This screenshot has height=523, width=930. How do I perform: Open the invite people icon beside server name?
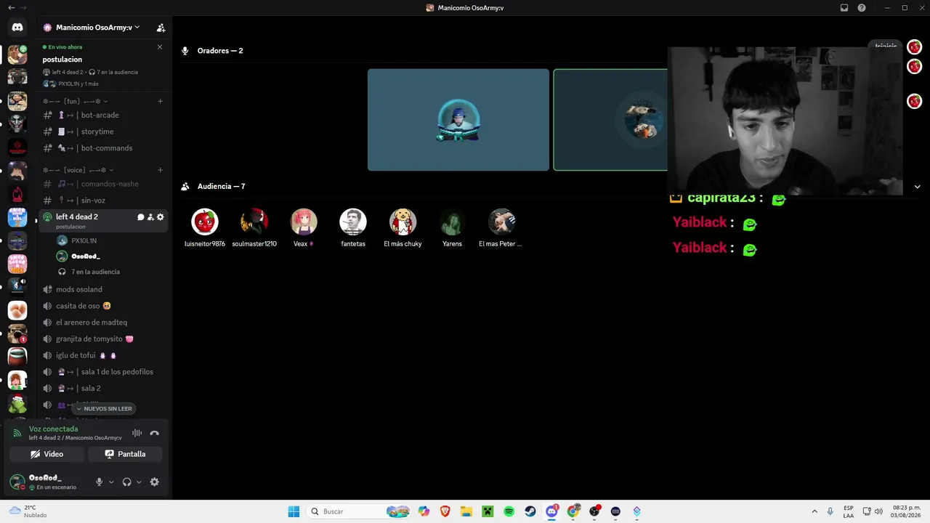click(x=161, y=28)
